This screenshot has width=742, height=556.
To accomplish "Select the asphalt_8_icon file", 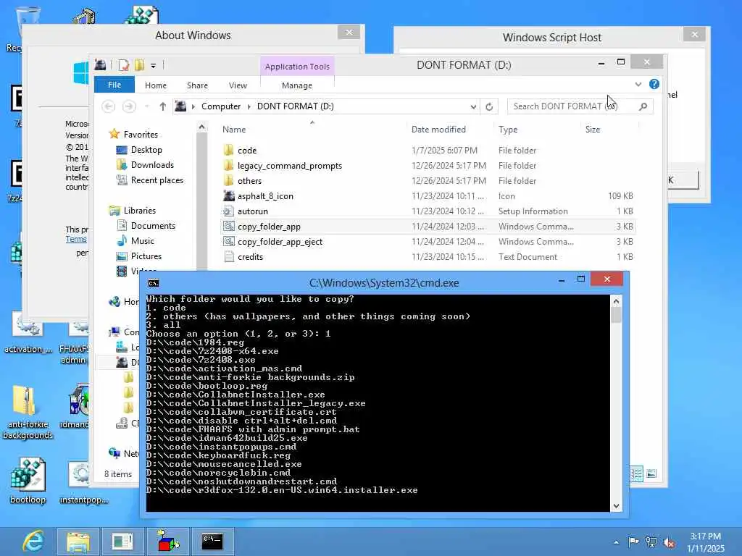I will coord(428,195).
